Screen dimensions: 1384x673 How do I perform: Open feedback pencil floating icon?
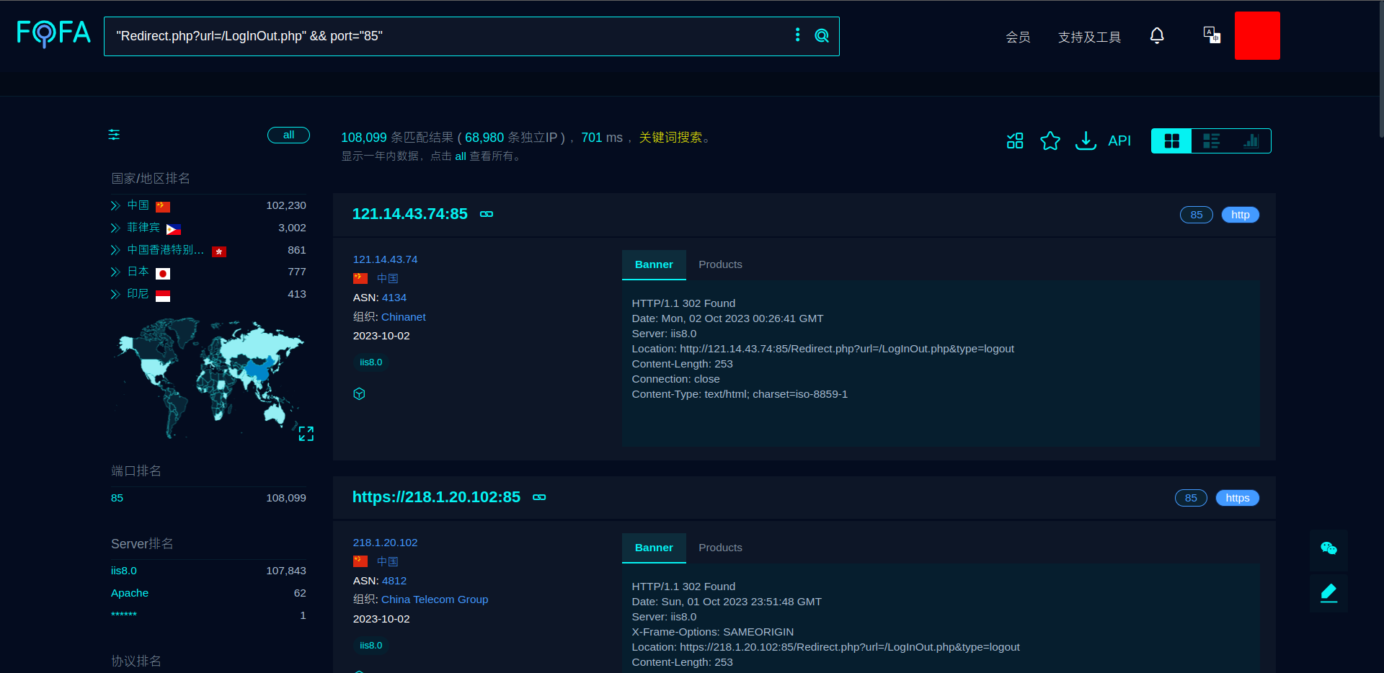pos(1328,593)
